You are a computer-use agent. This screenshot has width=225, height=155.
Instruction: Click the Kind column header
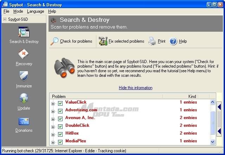(x=180, y=96)
